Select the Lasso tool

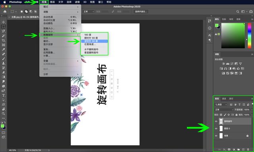click(x=4, y=31)
